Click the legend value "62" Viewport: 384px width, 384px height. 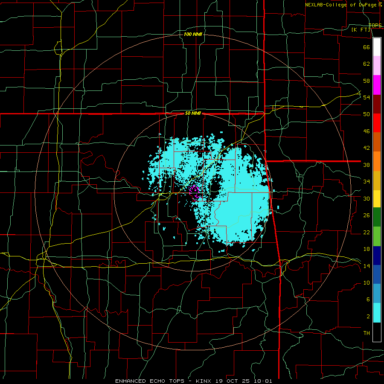pyautogui.click(x=367, y=64)
